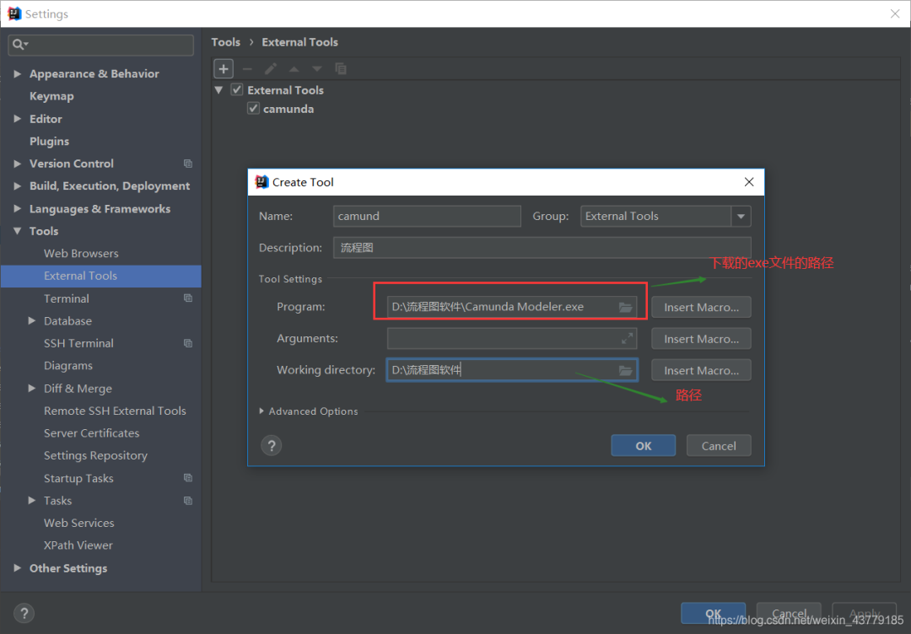Collapse the Tools settings node
Image resolution: width=911 pixels, height=634 pixels.
click(18, 231)
